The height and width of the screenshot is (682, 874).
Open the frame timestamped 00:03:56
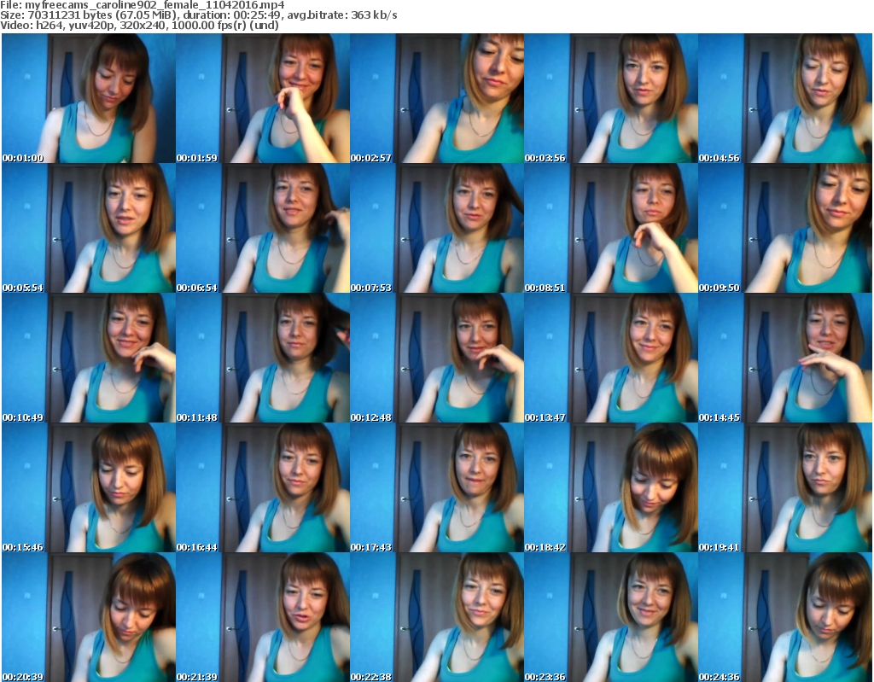pyautogui.click(x=611, y=98)
